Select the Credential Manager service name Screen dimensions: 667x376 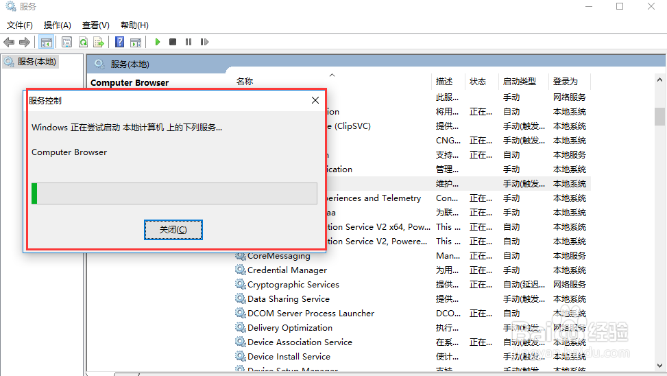pyautogui.click(x=287, y=270)
